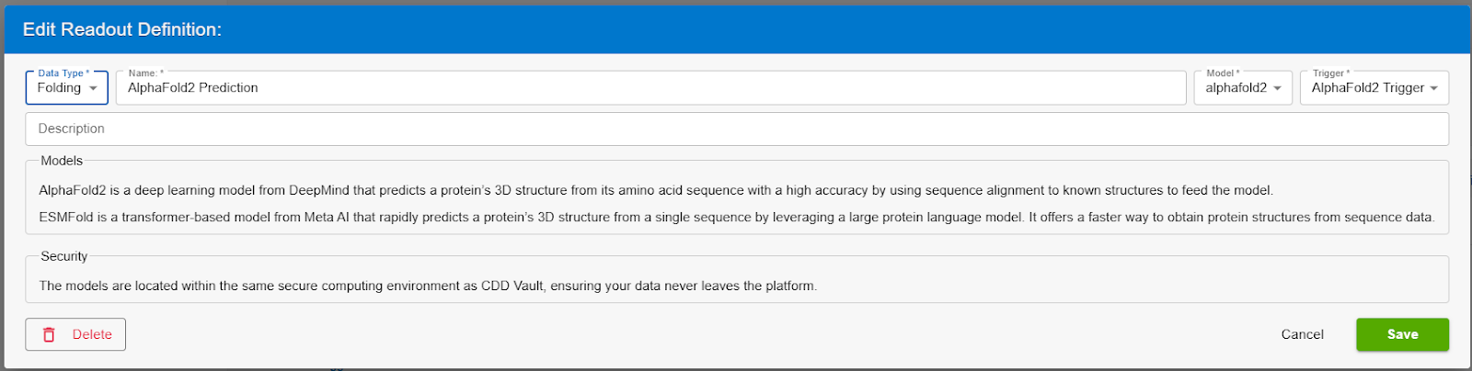Cancel editing the readout definition

1302,334
